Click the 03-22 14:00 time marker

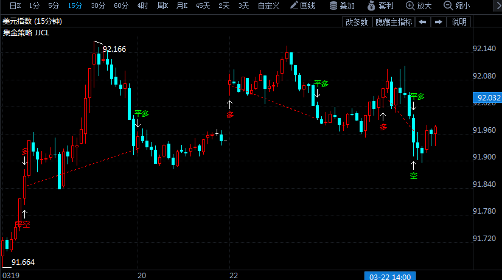tap(390, 276)
